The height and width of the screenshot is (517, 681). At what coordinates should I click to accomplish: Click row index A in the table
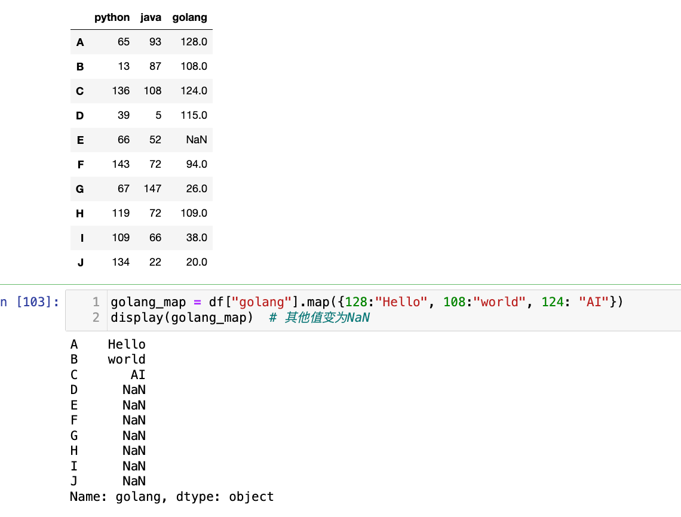[x=80, y=42]
